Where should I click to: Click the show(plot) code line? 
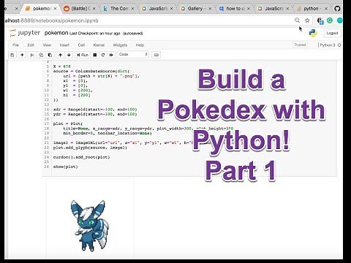pos(65,167)
